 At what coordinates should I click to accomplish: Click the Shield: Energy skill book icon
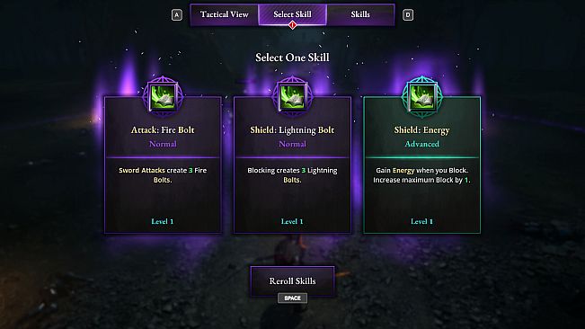coord(422,97)
